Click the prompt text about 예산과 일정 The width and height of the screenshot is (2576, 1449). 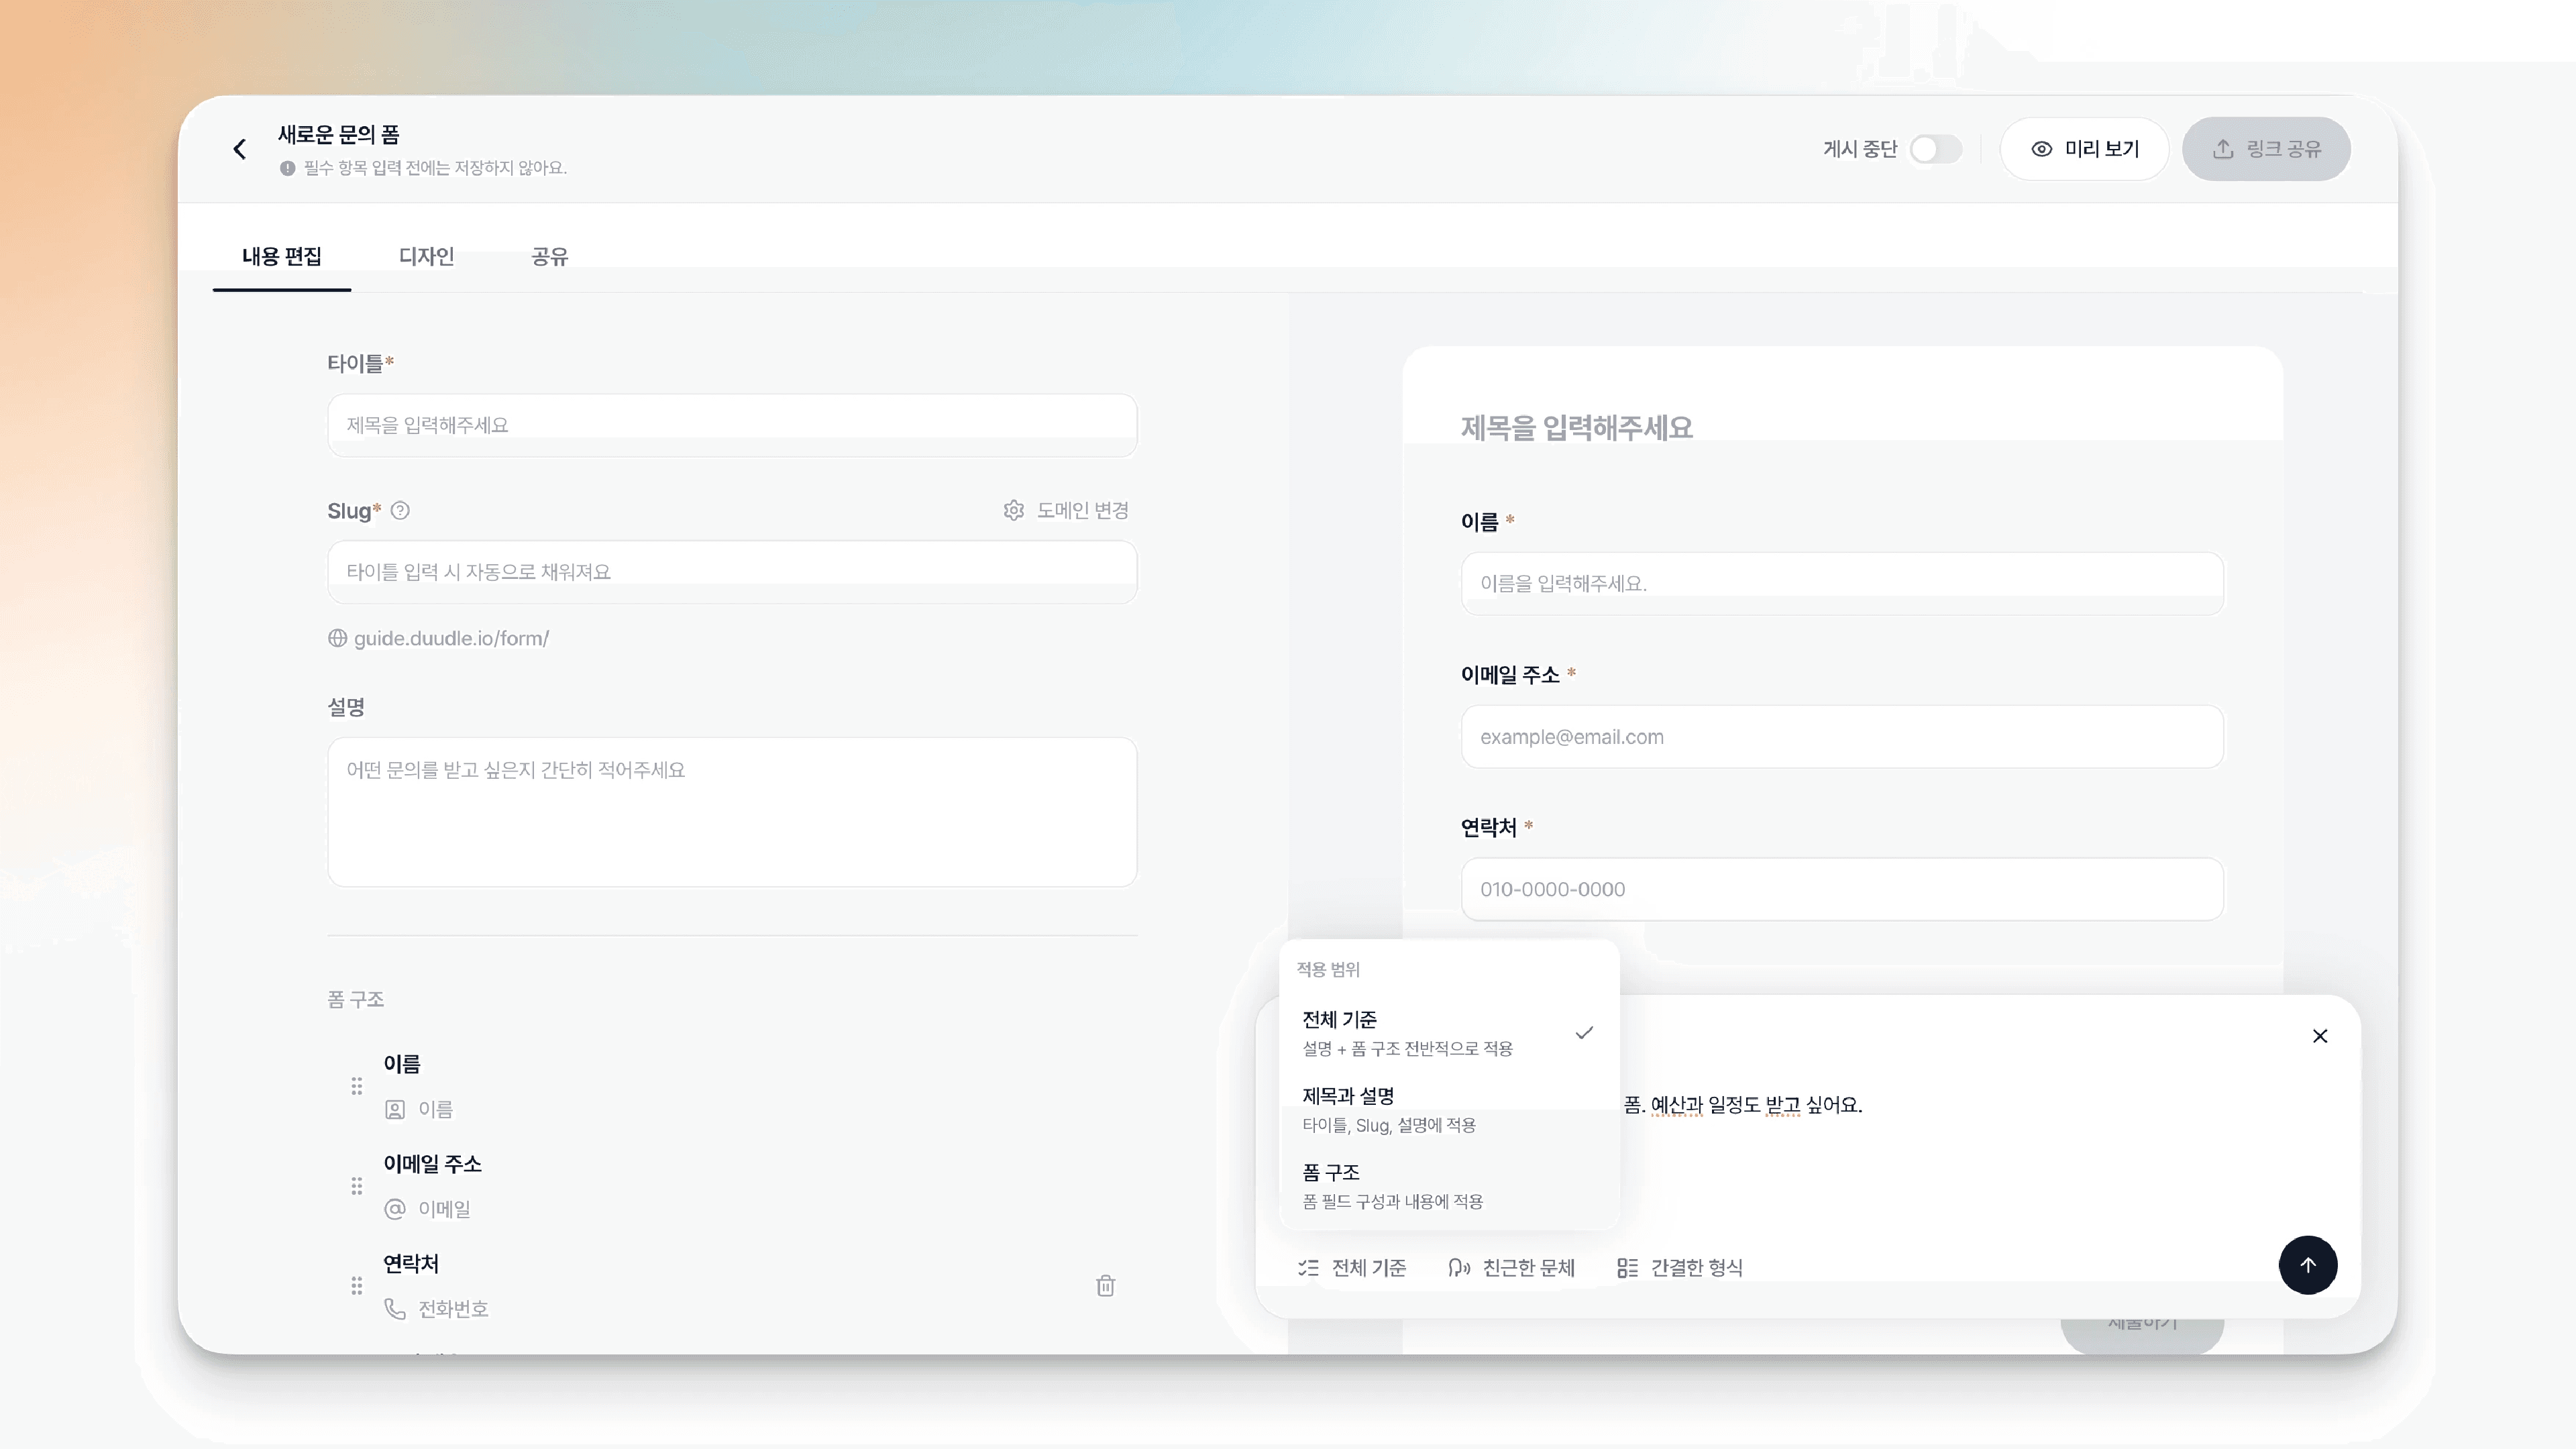pyautogui.click(x=1742, y=1105)
